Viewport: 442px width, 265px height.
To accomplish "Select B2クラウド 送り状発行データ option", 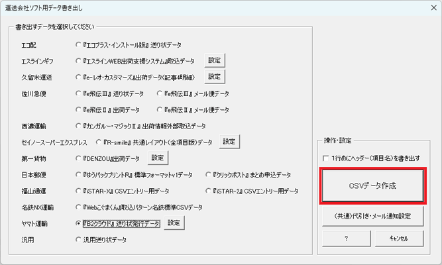I will (78, 223).
